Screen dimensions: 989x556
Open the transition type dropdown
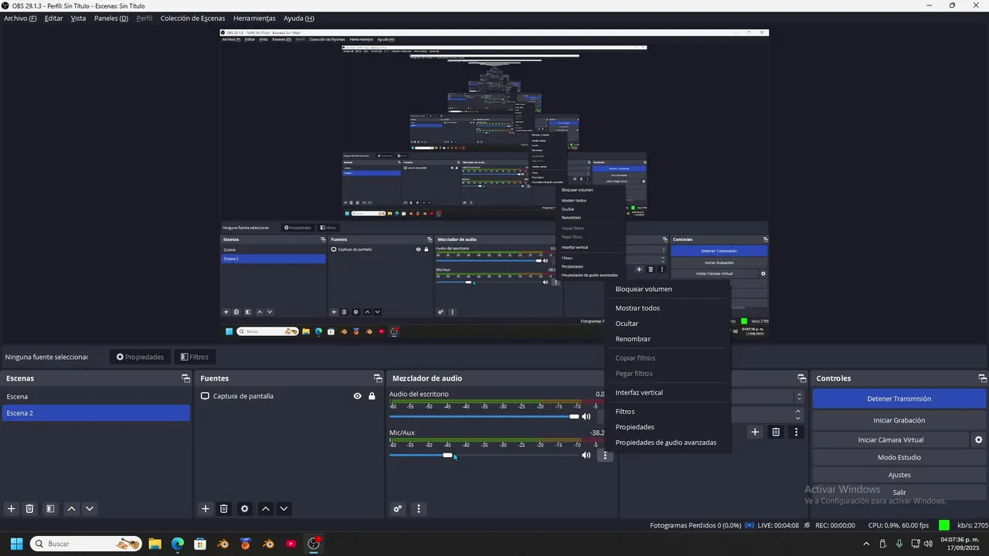(x=799, y=396)
